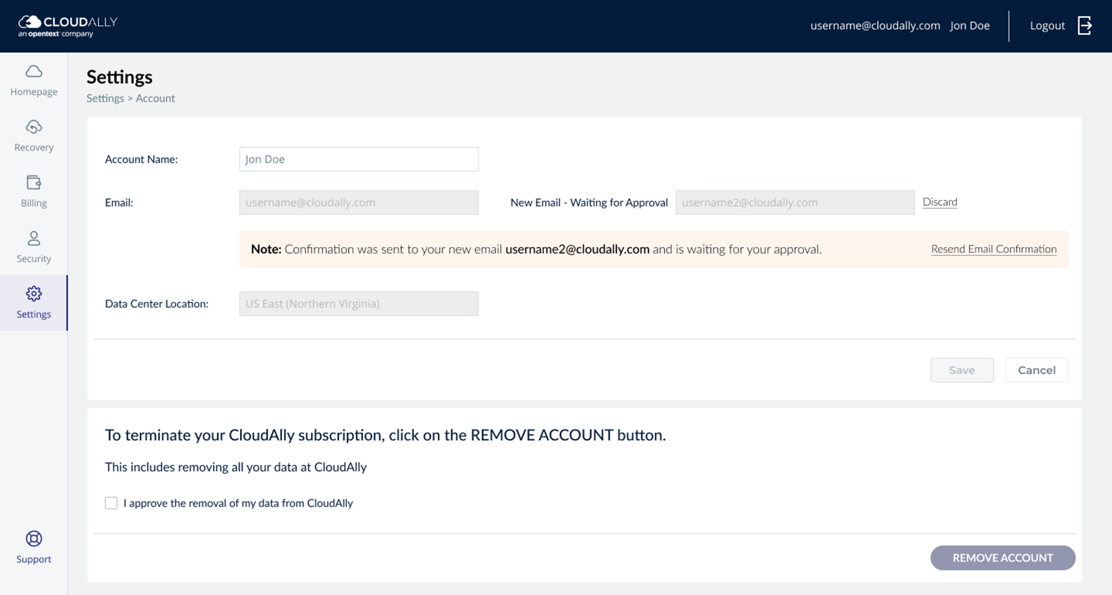Viewport: 1112px width, 595px height.
Task: Open the Security person icon
Action: (x=34, y=238)
